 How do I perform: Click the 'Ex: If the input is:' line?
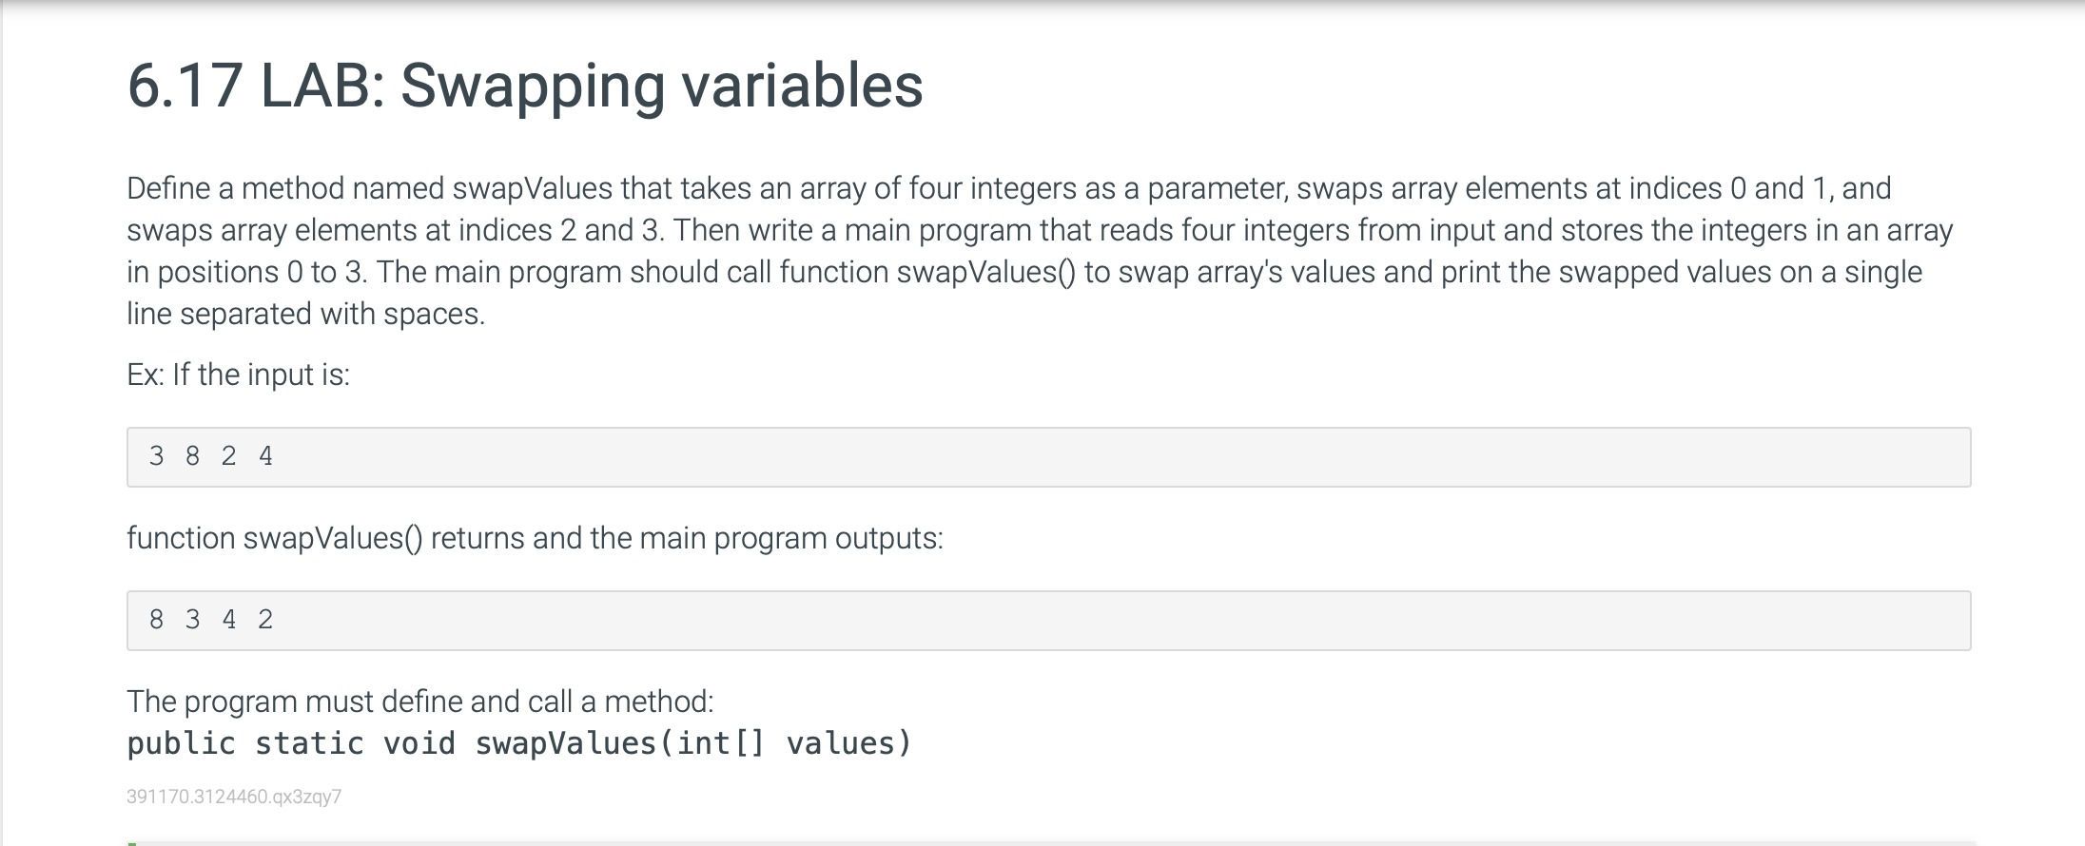239,375
